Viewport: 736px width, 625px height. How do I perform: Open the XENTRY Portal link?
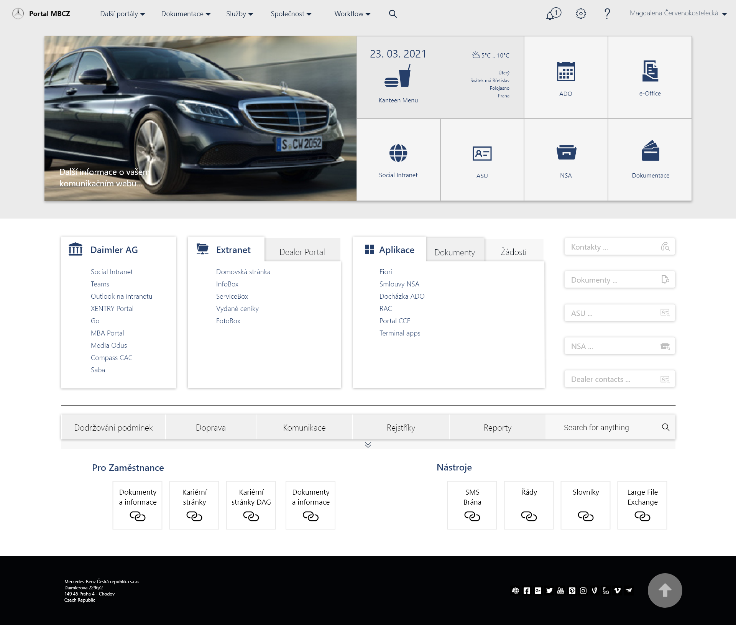click(x=112, y=308)
